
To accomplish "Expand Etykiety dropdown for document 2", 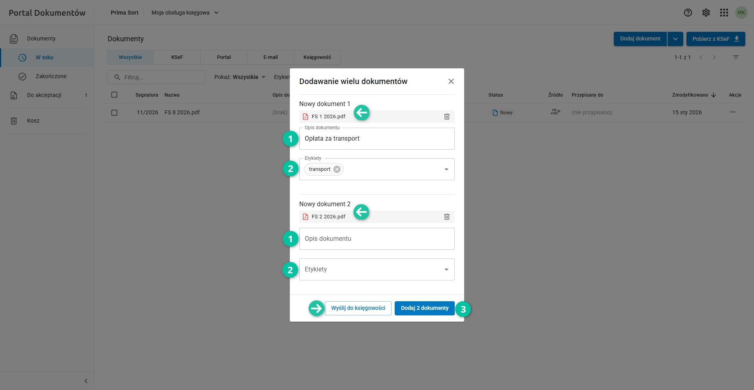I will point(446,269).
